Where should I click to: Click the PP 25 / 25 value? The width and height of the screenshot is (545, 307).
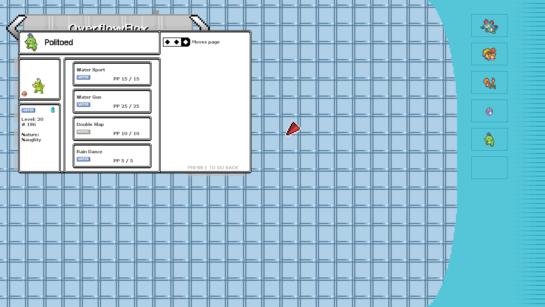pos(126,106)
